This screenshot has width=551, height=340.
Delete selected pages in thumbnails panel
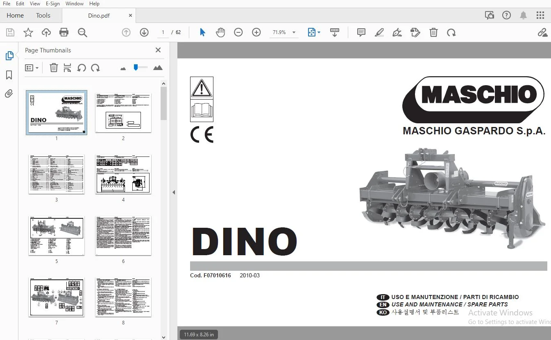tap(54, 68)
